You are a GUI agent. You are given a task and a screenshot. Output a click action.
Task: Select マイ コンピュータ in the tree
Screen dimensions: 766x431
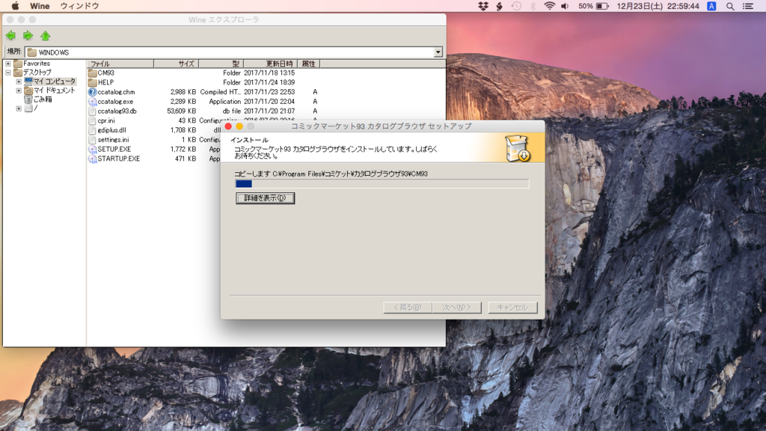click(54, 82)
